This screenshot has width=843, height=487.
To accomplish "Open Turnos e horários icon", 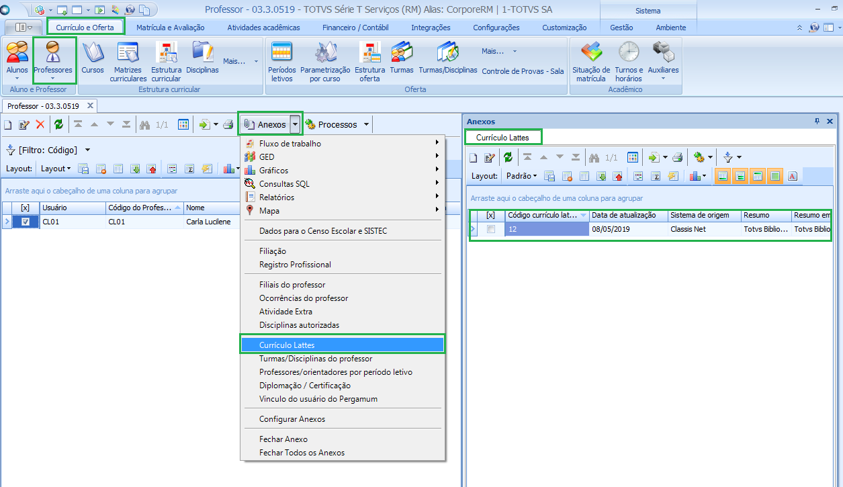I will (x=629, y=62).
